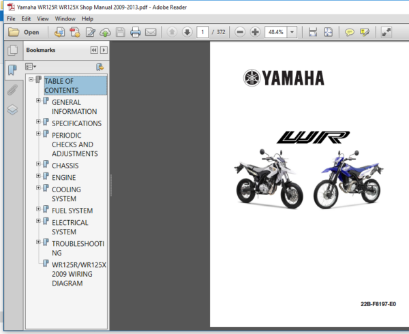Click the save floppy disk icon

pos(120,32)
